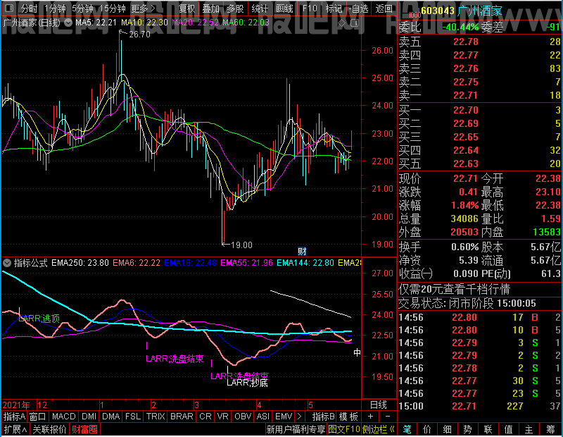Select the BRAR indicator
This screenshot has width=563, height=437.
point(182,417)
